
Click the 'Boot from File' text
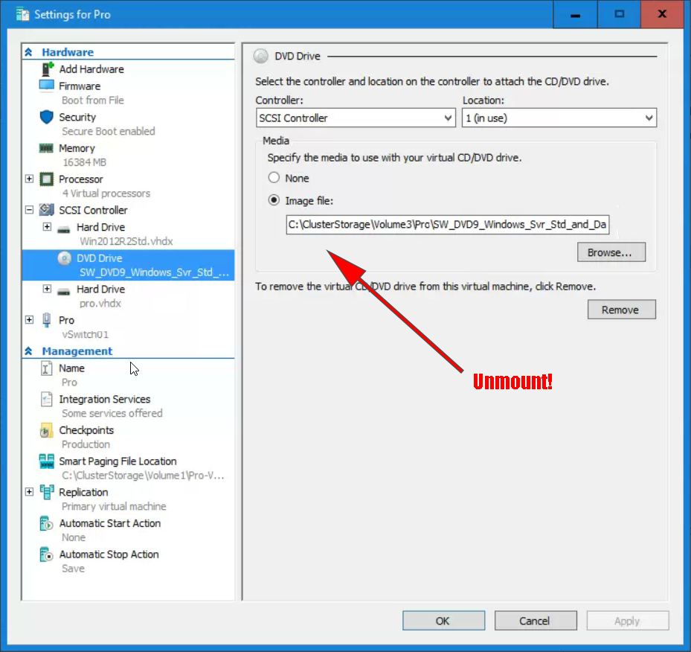point(92,100)
